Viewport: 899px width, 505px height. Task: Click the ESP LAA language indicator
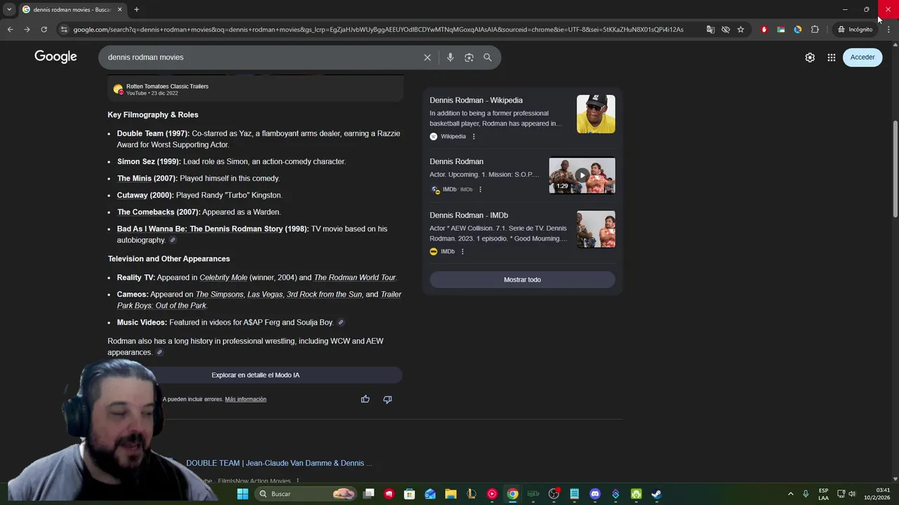(x=823, y=494)
